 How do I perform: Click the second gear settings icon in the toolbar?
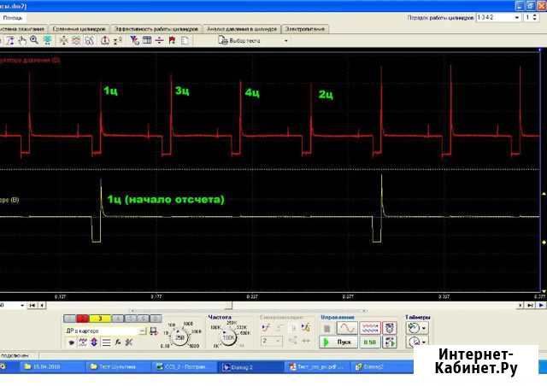[x=76, y=40]
